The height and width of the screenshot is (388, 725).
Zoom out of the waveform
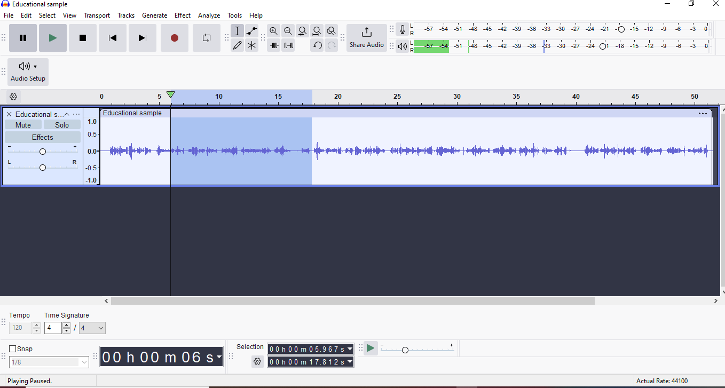(288, 31)
